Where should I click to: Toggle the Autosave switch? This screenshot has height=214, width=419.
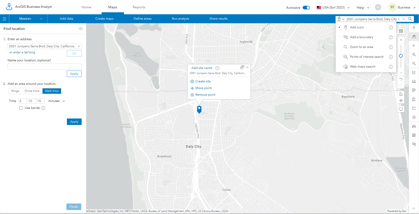coord(306,8)
